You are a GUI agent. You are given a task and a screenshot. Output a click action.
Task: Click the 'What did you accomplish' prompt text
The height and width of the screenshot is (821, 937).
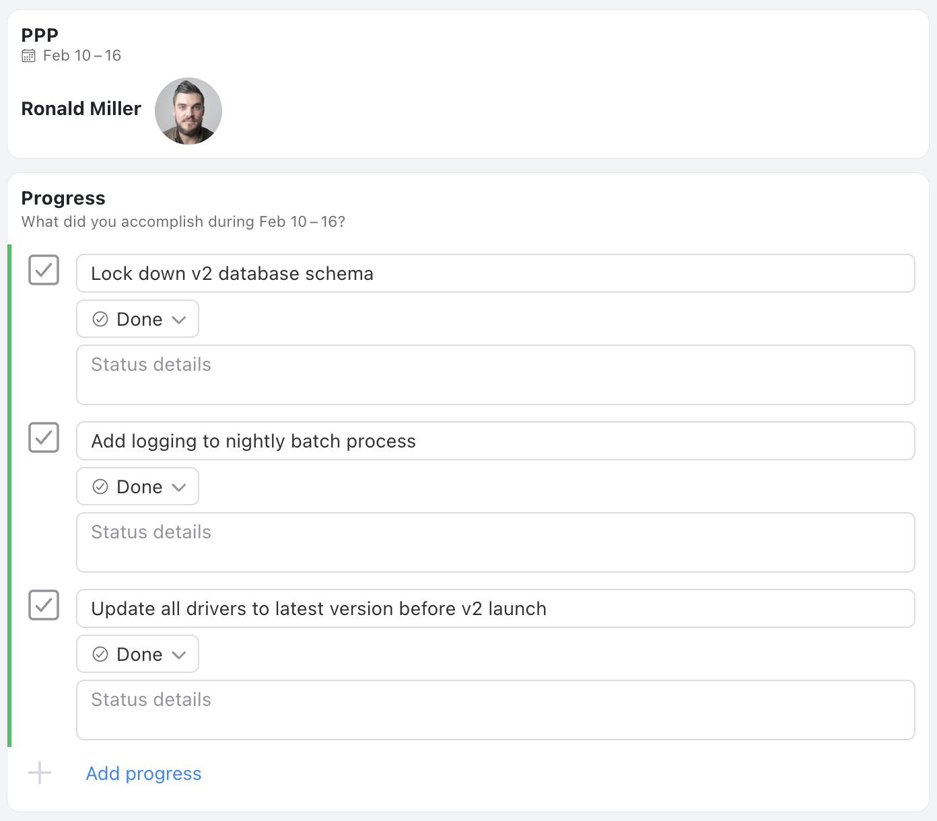click(x=183, y=222)
